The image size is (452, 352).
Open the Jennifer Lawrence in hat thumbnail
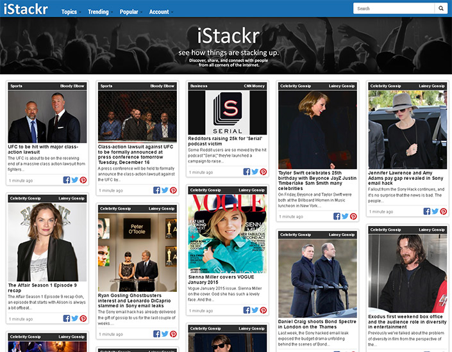coord(407,130)
